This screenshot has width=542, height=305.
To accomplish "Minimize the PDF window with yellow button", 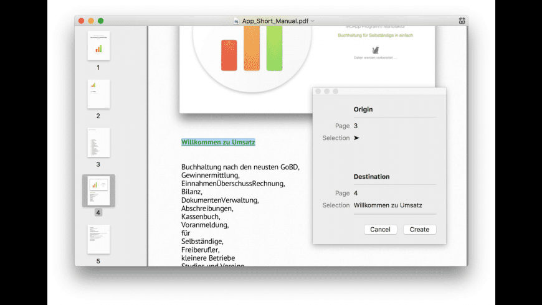I will [x=91, y=21].
